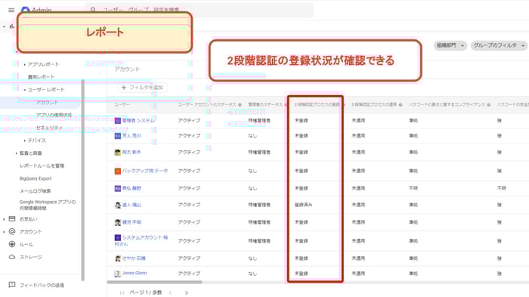Click なし admin status in バックアップ用 データ row
The height and width of the screenshot is (297, 529).
(252, 171)
